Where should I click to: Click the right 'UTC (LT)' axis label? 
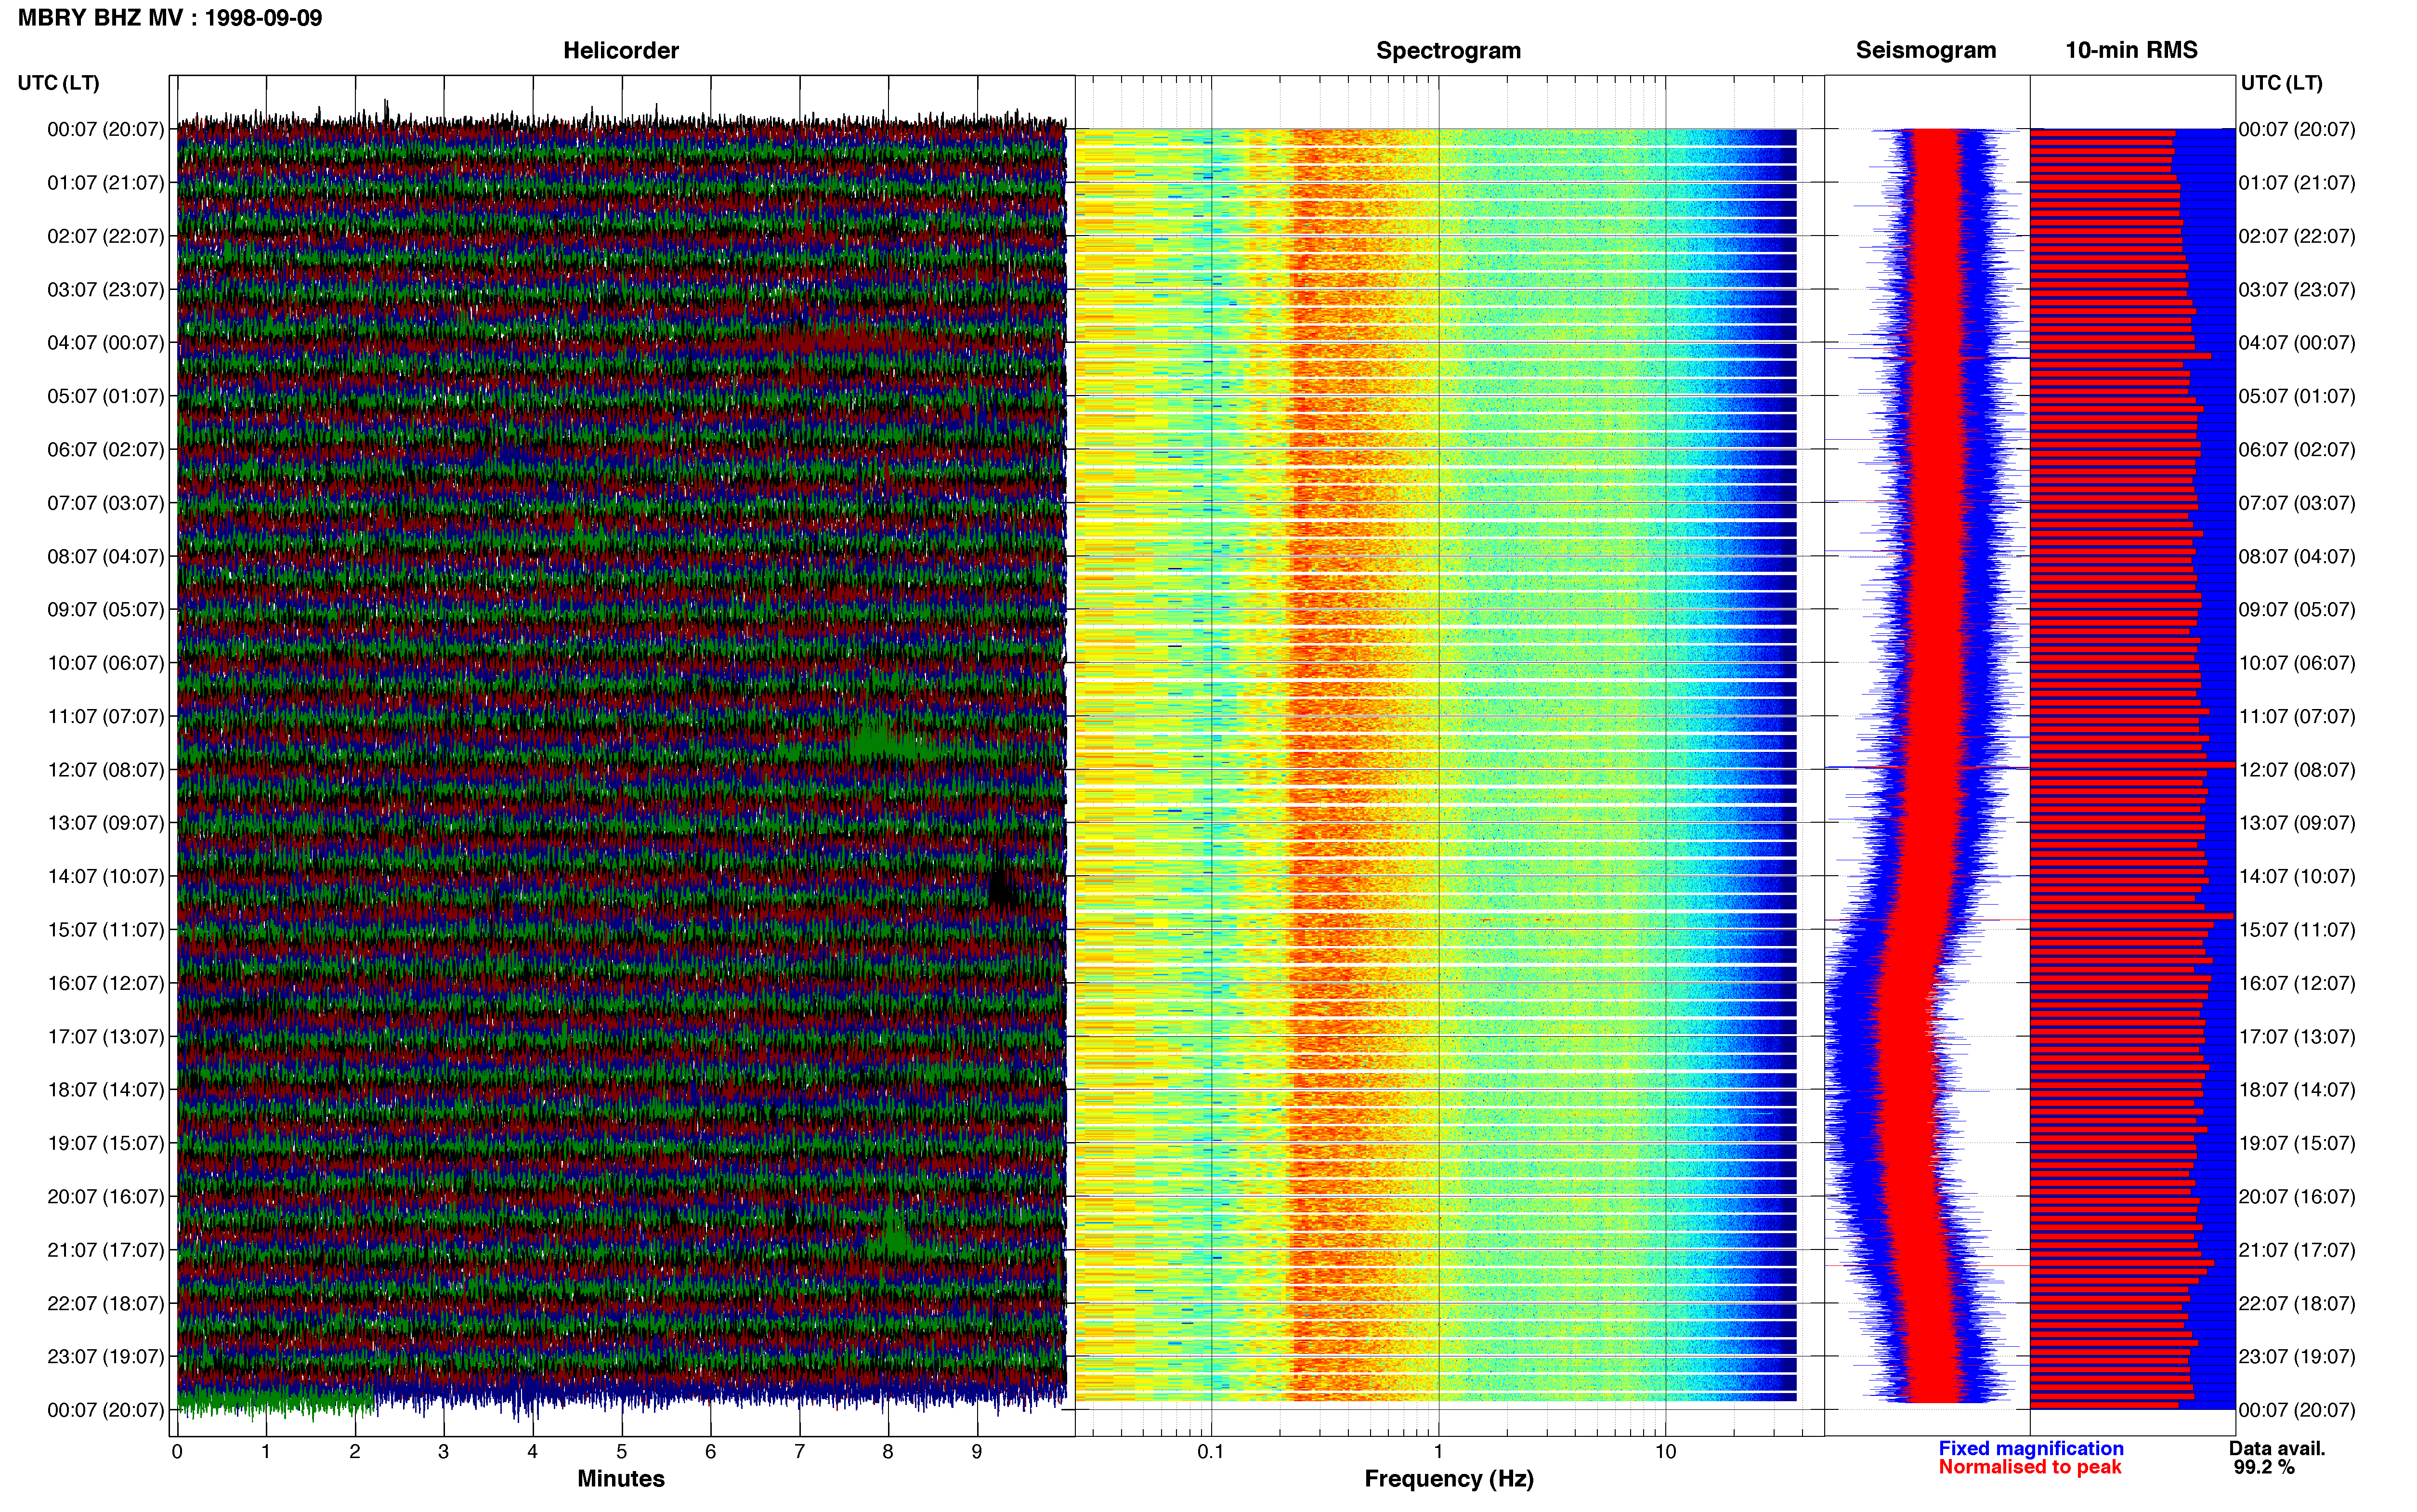pyautogui.click(x=2282, y=83)
